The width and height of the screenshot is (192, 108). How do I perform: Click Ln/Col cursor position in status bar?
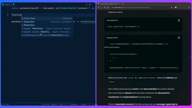45,104
